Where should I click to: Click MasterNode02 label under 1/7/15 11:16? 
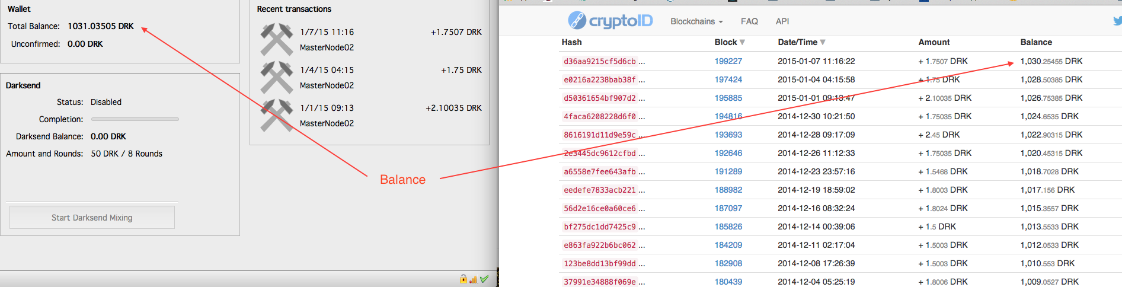pyautogui.click(x=327, y=47)
